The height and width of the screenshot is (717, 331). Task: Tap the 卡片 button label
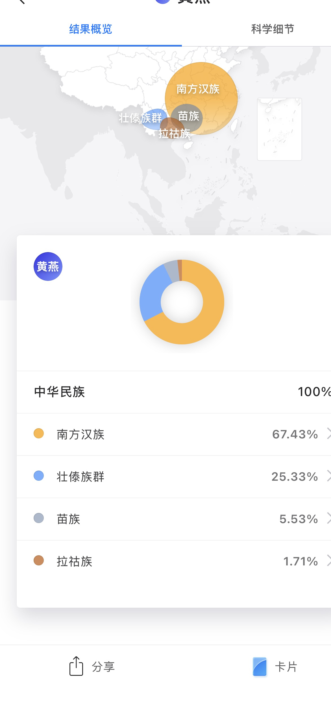(x=286, y=667)
